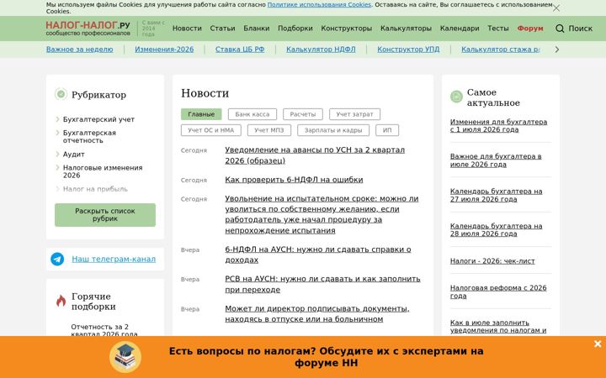The image size is (606, 378).
Task: Expand the Налог на прибыль chevron
Action: (x=57, y=189)
